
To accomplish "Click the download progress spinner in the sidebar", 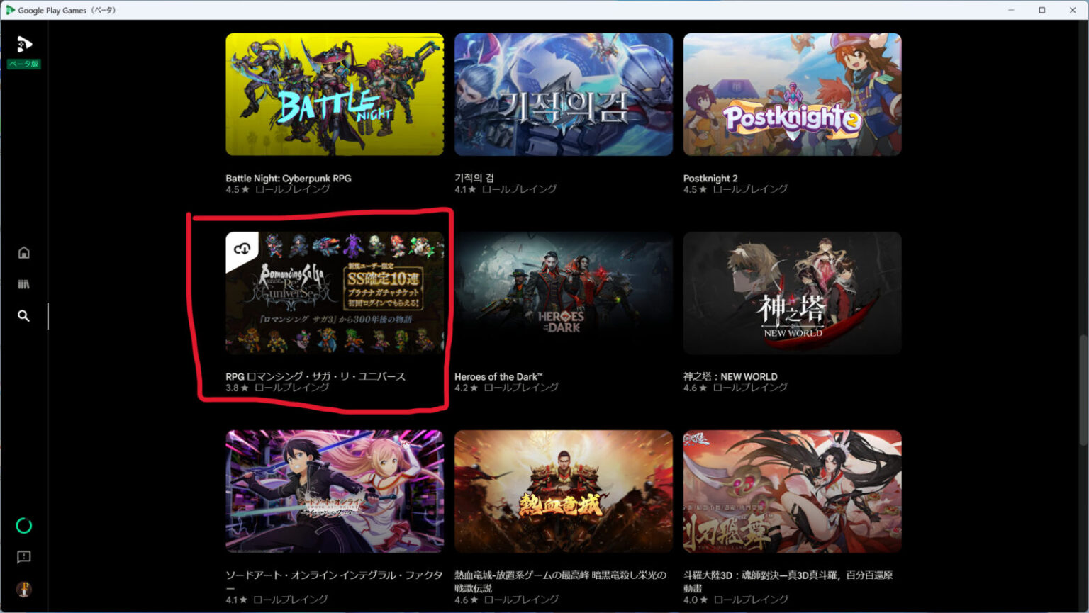I will tap(24, 526).
